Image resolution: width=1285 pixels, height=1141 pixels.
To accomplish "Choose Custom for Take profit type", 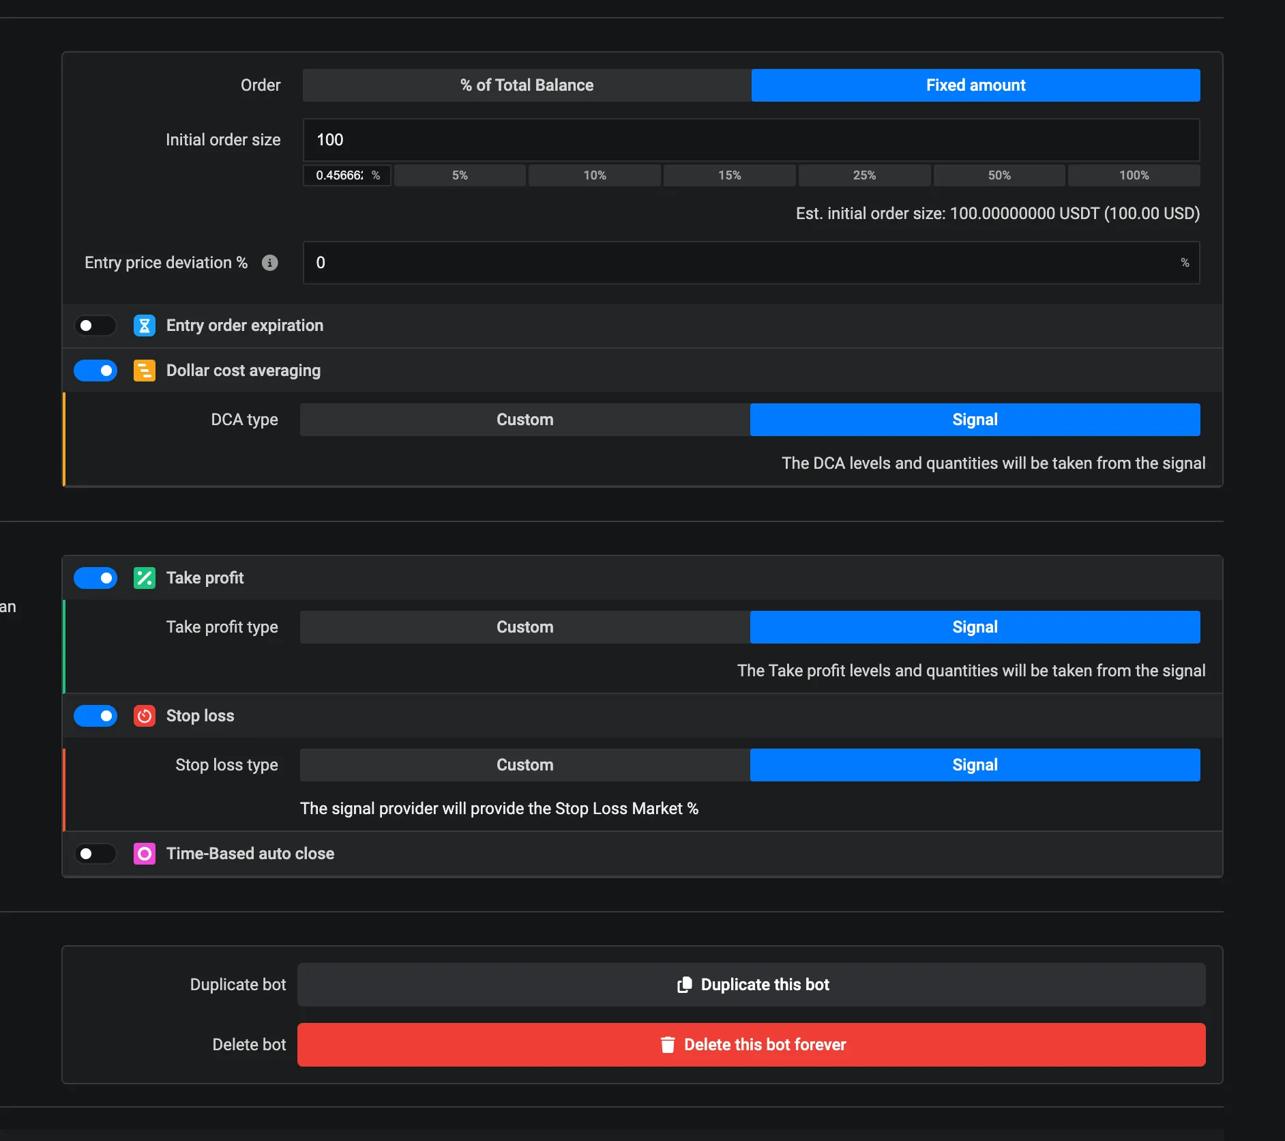I will tap(525, 627).
